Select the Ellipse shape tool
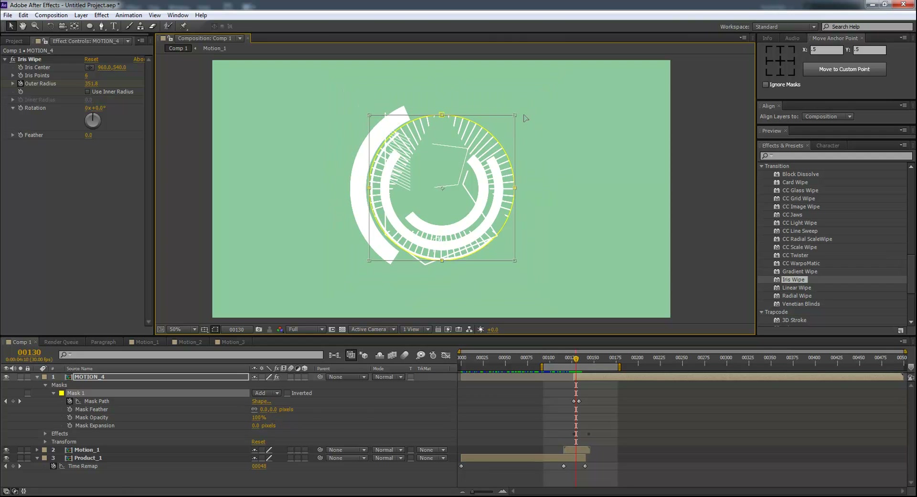917x497 pixels. [x=89, y=26]
